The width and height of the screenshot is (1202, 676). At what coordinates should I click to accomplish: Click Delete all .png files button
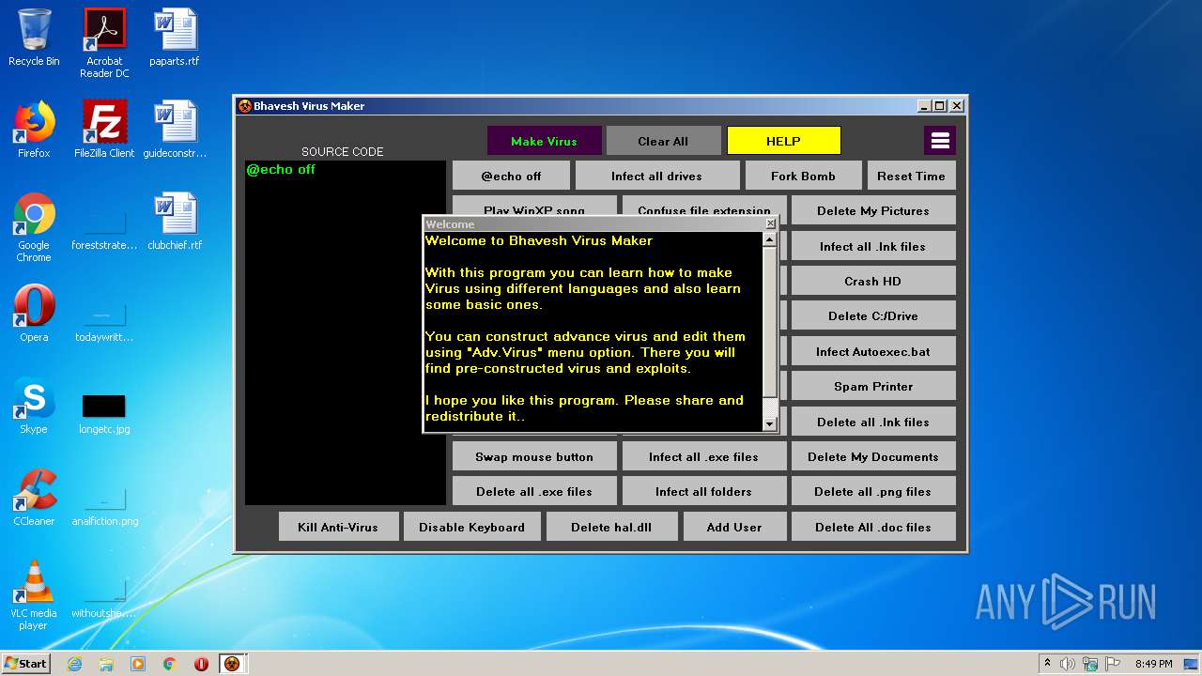pyautogui.click(x=873, y=491)
